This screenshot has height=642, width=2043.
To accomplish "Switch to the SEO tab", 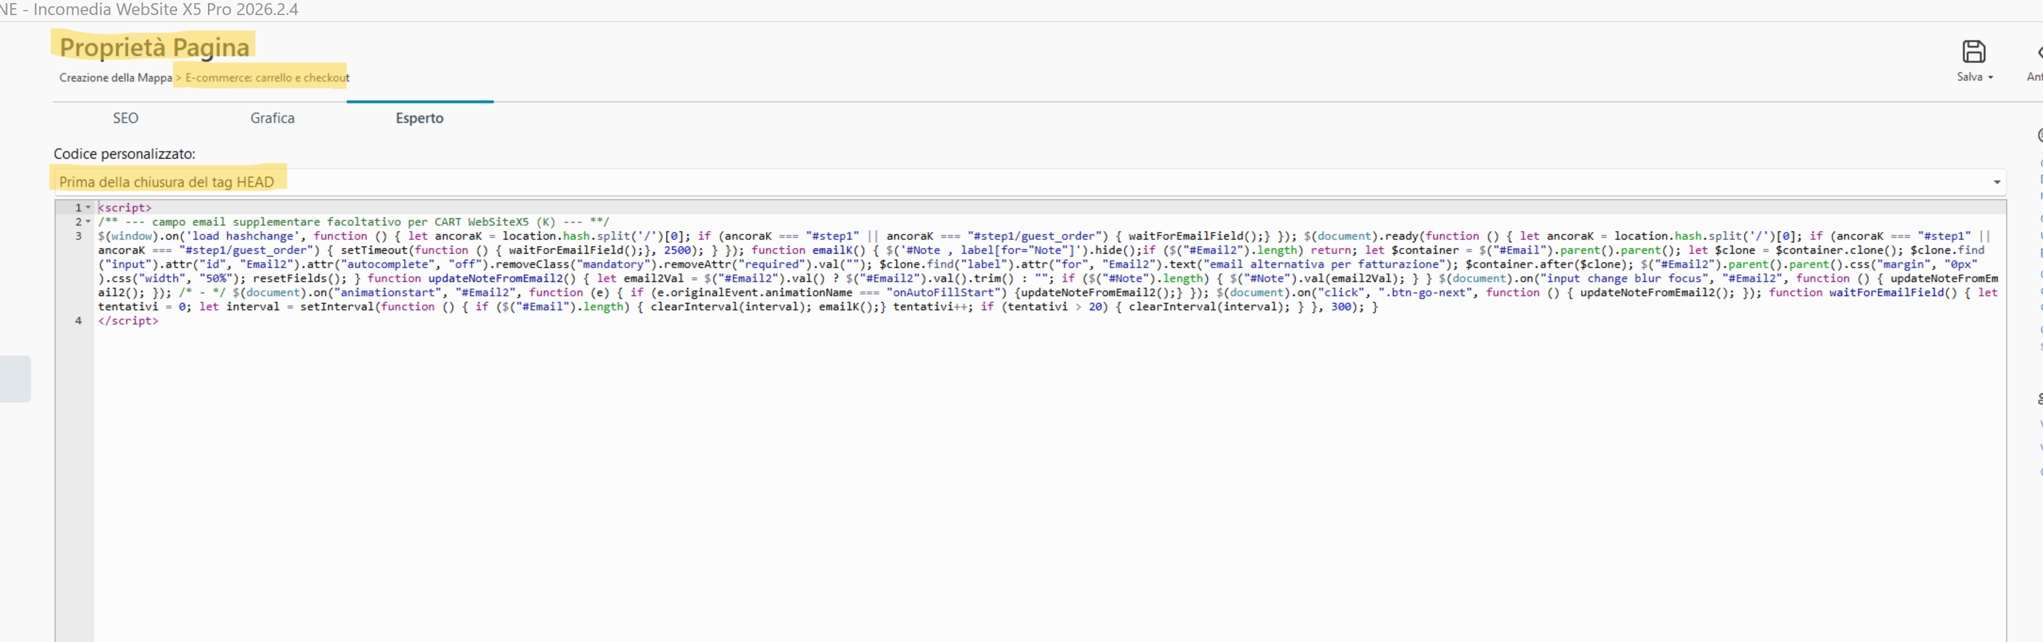I will coord(125,118).
